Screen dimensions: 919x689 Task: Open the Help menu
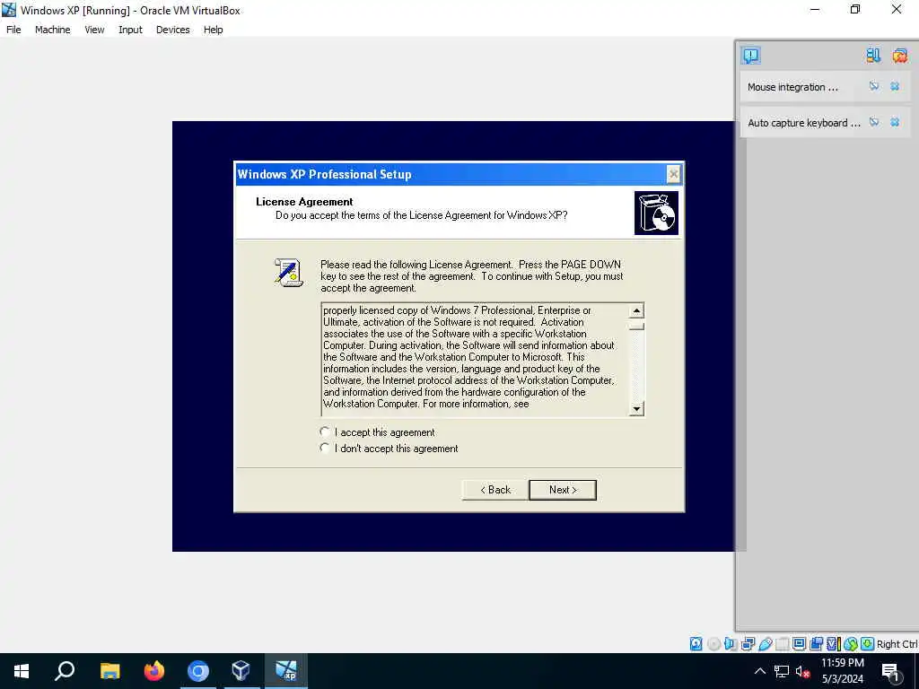pos(214,30)
